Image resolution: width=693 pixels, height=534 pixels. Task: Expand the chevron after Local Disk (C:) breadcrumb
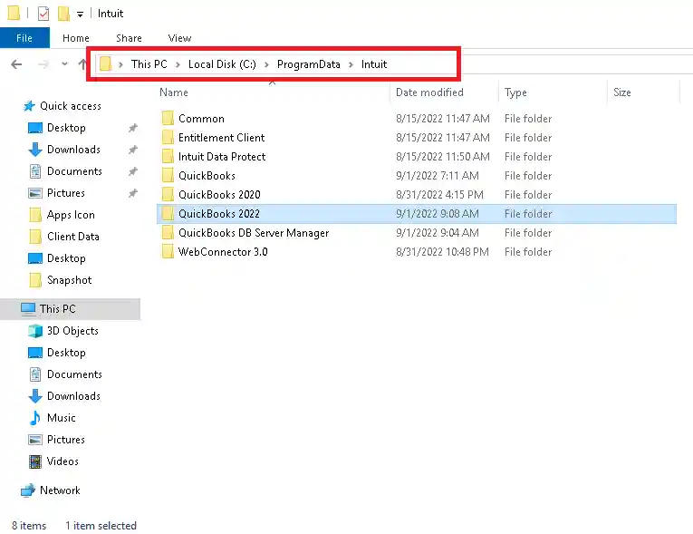(266, 64)
